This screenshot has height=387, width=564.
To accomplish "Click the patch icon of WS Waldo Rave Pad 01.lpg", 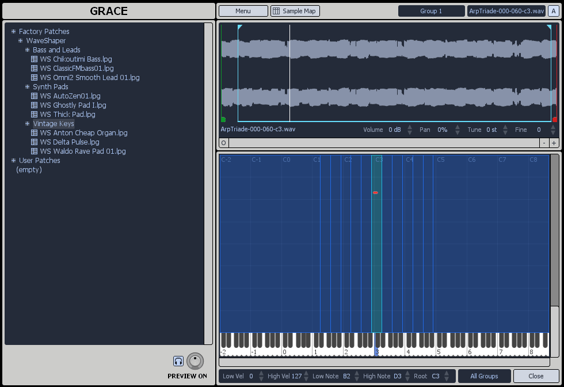I will [34, 151].
